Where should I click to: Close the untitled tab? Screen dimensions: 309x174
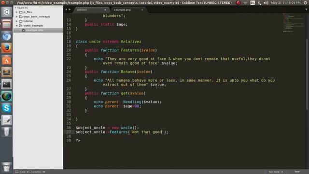point(105,10)
